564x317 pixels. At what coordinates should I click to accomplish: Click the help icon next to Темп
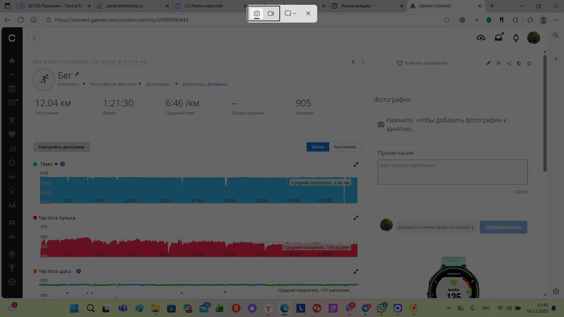63,164
